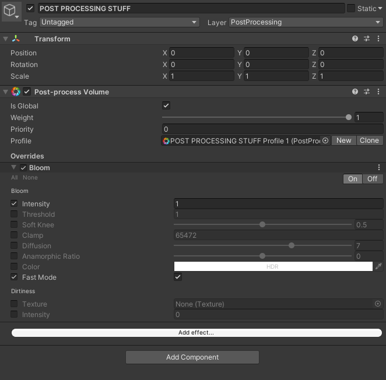Click the Rotation Y field
Screen dimensions: 386x380
276,65
